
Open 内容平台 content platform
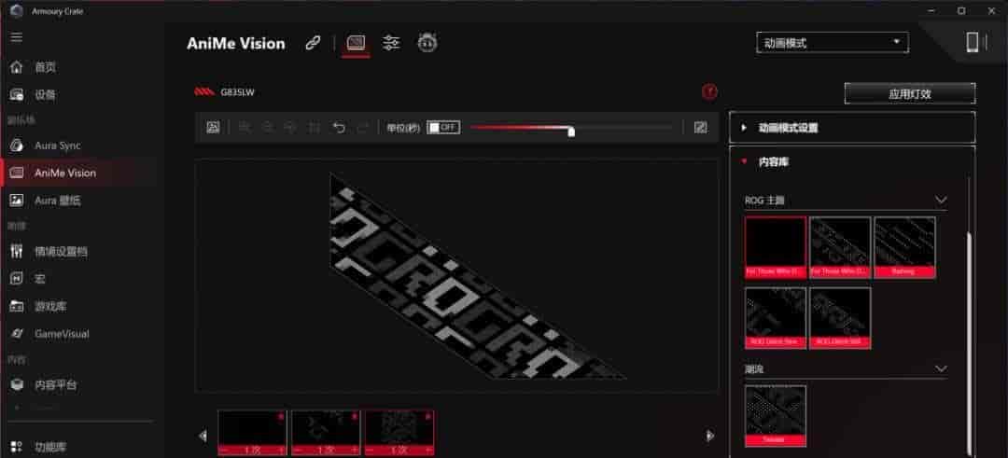click(x=55, y=384)
